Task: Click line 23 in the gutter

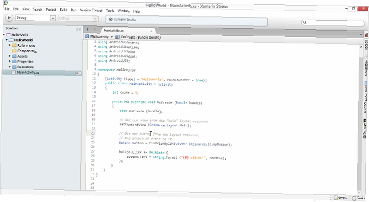Action: pyautogui.click(x=93, y=133)
